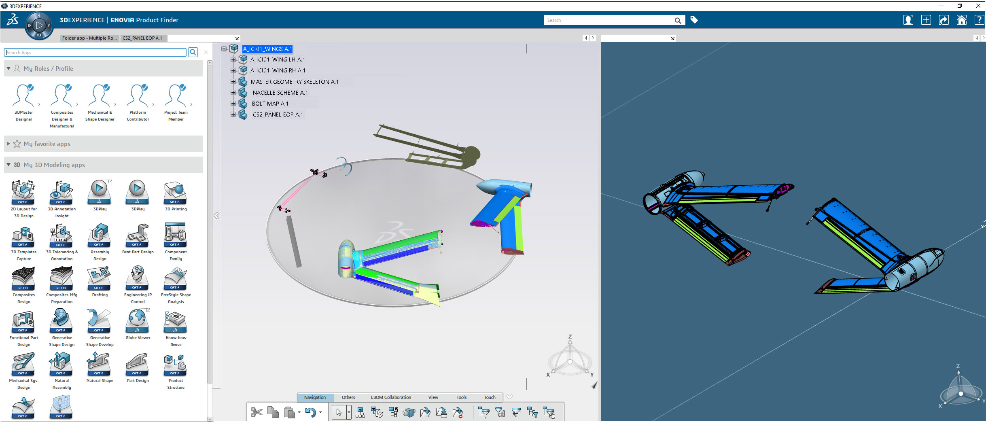Expand the action bar chevron
This screenshot has height=422, width=986.
[x=509, y=397]
